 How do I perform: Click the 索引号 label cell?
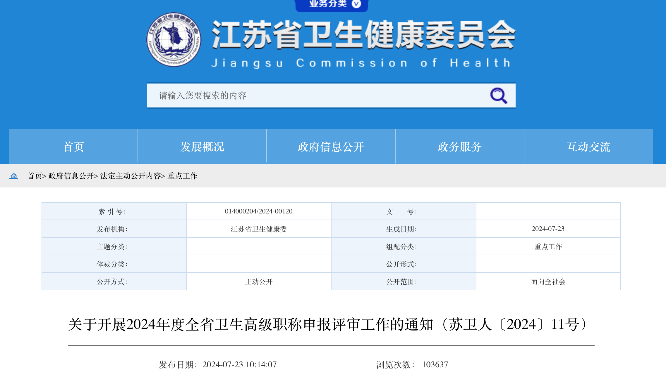tap(114, 211)
